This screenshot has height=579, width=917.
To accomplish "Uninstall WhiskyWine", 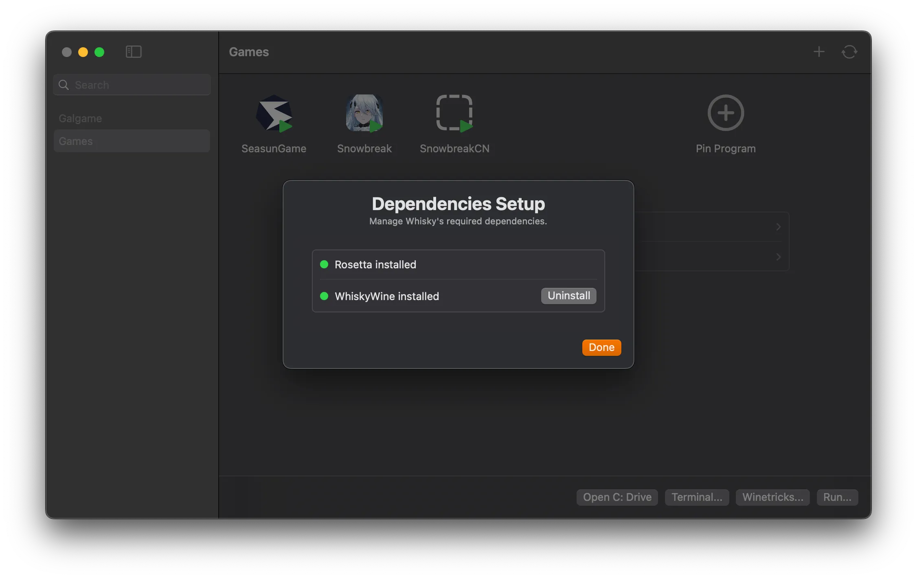I will pos(568,296).
